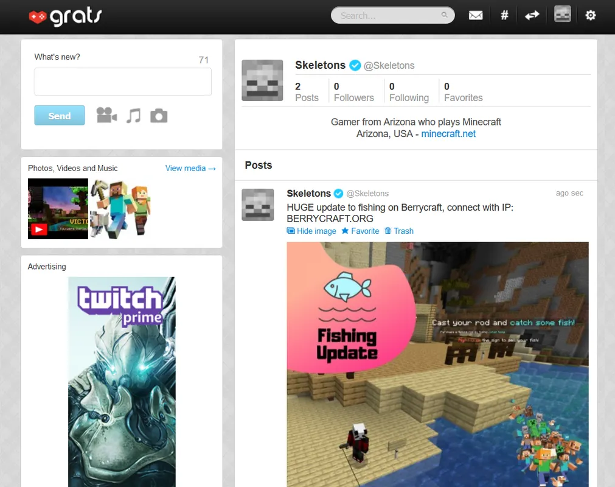Click the large profile avatar of Skeletons
Viewport: 615px width, 487px height.
click(x=262, y=80)
